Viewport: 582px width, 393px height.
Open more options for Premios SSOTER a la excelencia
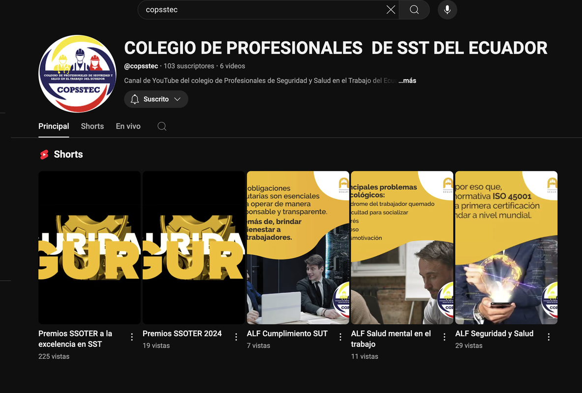(x=132, y=337)
